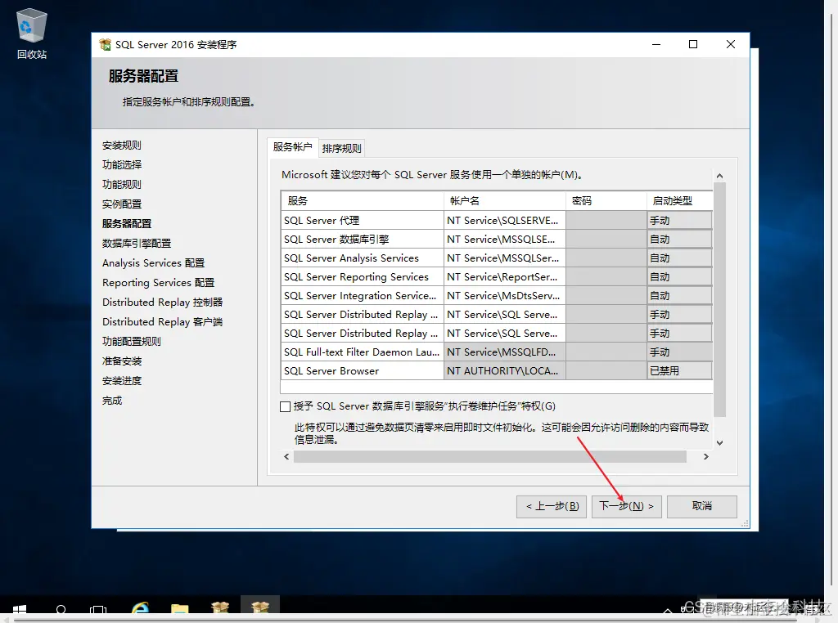The height and width of the screenshot is (623, 838).
Task: Select Distributed Replay 客户端 step
Action: 163,322
